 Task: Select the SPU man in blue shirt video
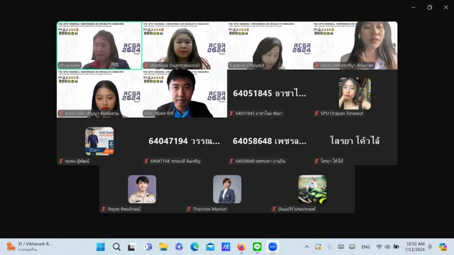pyautogui.click(x=184, y=93)
